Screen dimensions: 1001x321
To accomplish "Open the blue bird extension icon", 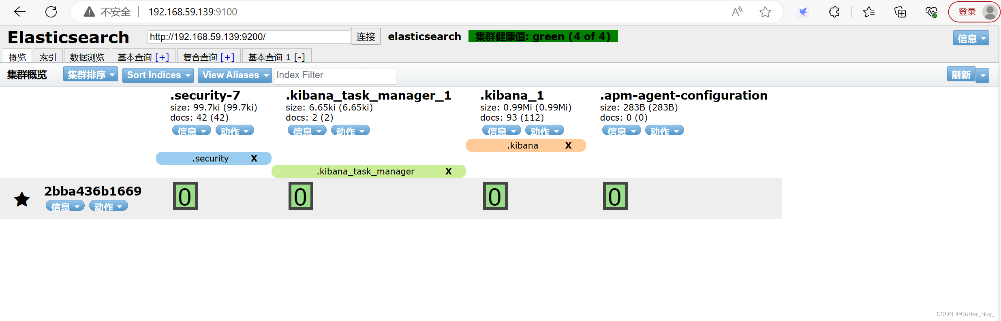I will 802,12.
